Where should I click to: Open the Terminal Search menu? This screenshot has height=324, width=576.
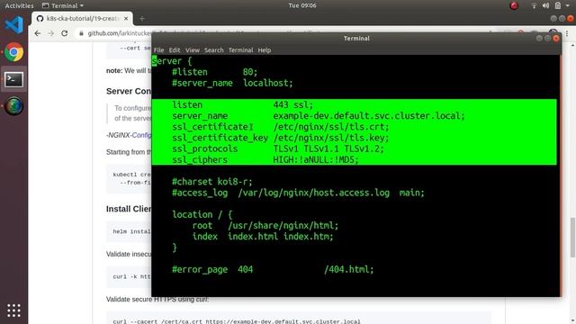click(x=214, y=50)
